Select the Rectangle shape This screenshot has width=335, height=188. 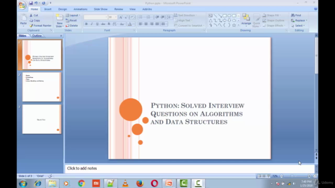225,16
